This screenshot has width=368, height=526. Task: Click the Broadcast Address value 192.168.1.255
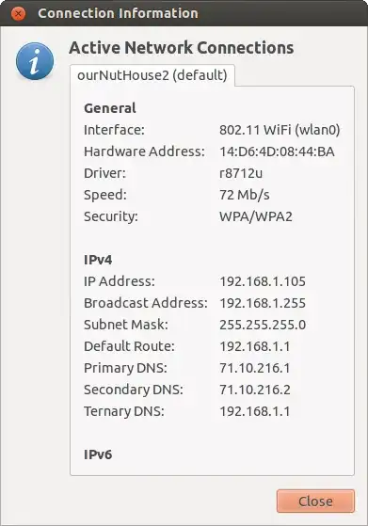[263, 303]
